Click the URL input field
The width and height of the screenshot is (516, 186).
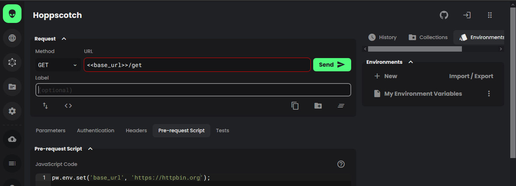pos(197,65)
